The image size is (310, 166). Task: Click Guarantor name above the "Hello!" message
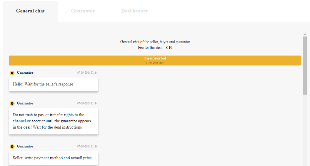[25, 73]
